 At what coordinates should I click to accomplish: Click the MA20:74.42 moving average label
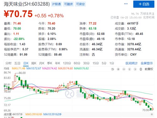50,69
